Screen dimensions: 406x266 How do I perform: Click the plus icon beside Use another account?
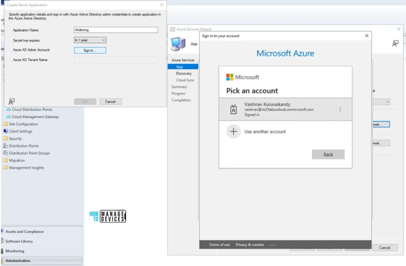click(233, 131)
